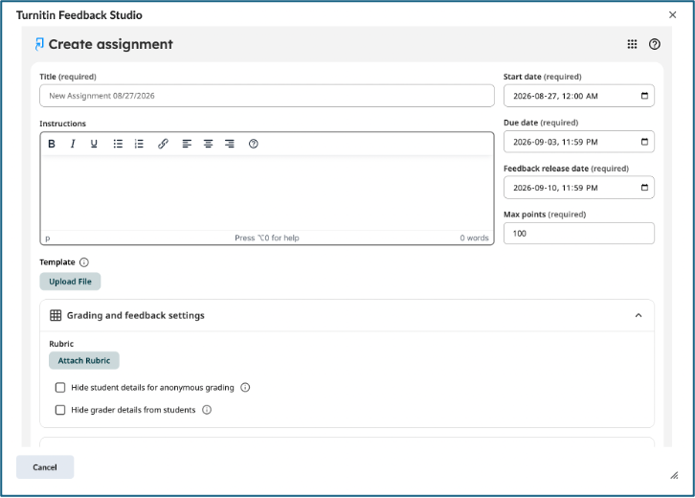This screenshot has width=695, height=498.
Task: Open the Feedback release date calendar picker
Action: [x=644, y=188]
